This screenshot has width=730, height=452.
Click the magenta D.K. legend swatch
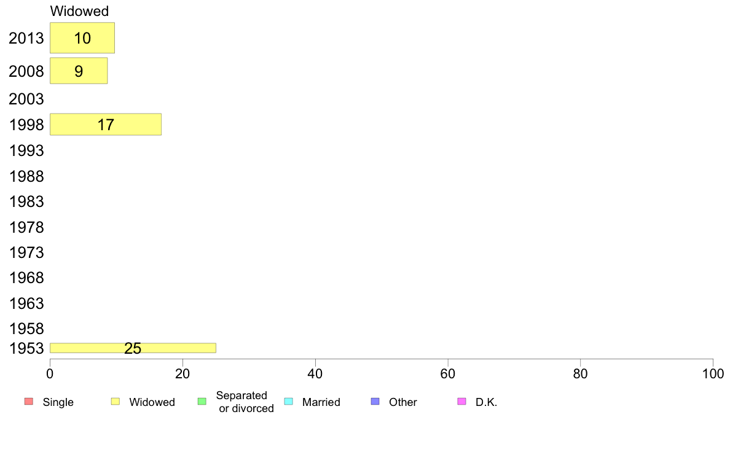pyautogui.click(x=462, y=401)
